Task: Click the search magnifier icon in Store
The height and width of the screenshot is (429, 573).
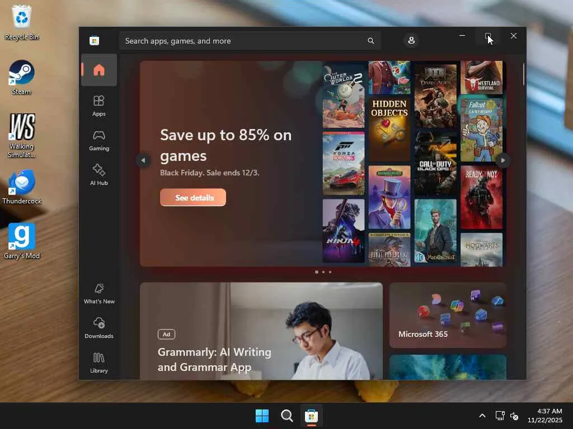Action: tap(370, 41)
